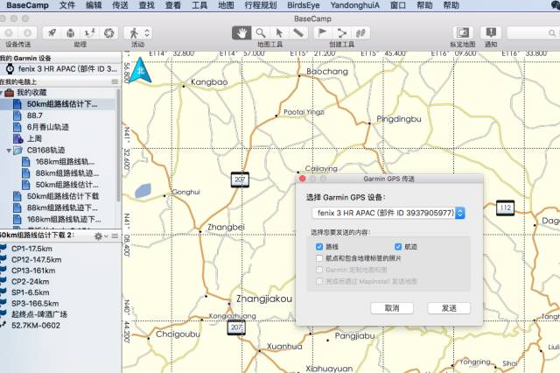Image resolution: width=560 pixels, height=373 pixels.
Task: Click the north arrow compass on map
Action: coord(141,70)
